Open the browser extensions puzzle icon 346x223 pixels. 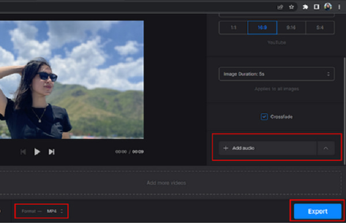point(305,7)
